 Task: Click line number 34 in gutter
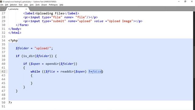tap(3, 40)
